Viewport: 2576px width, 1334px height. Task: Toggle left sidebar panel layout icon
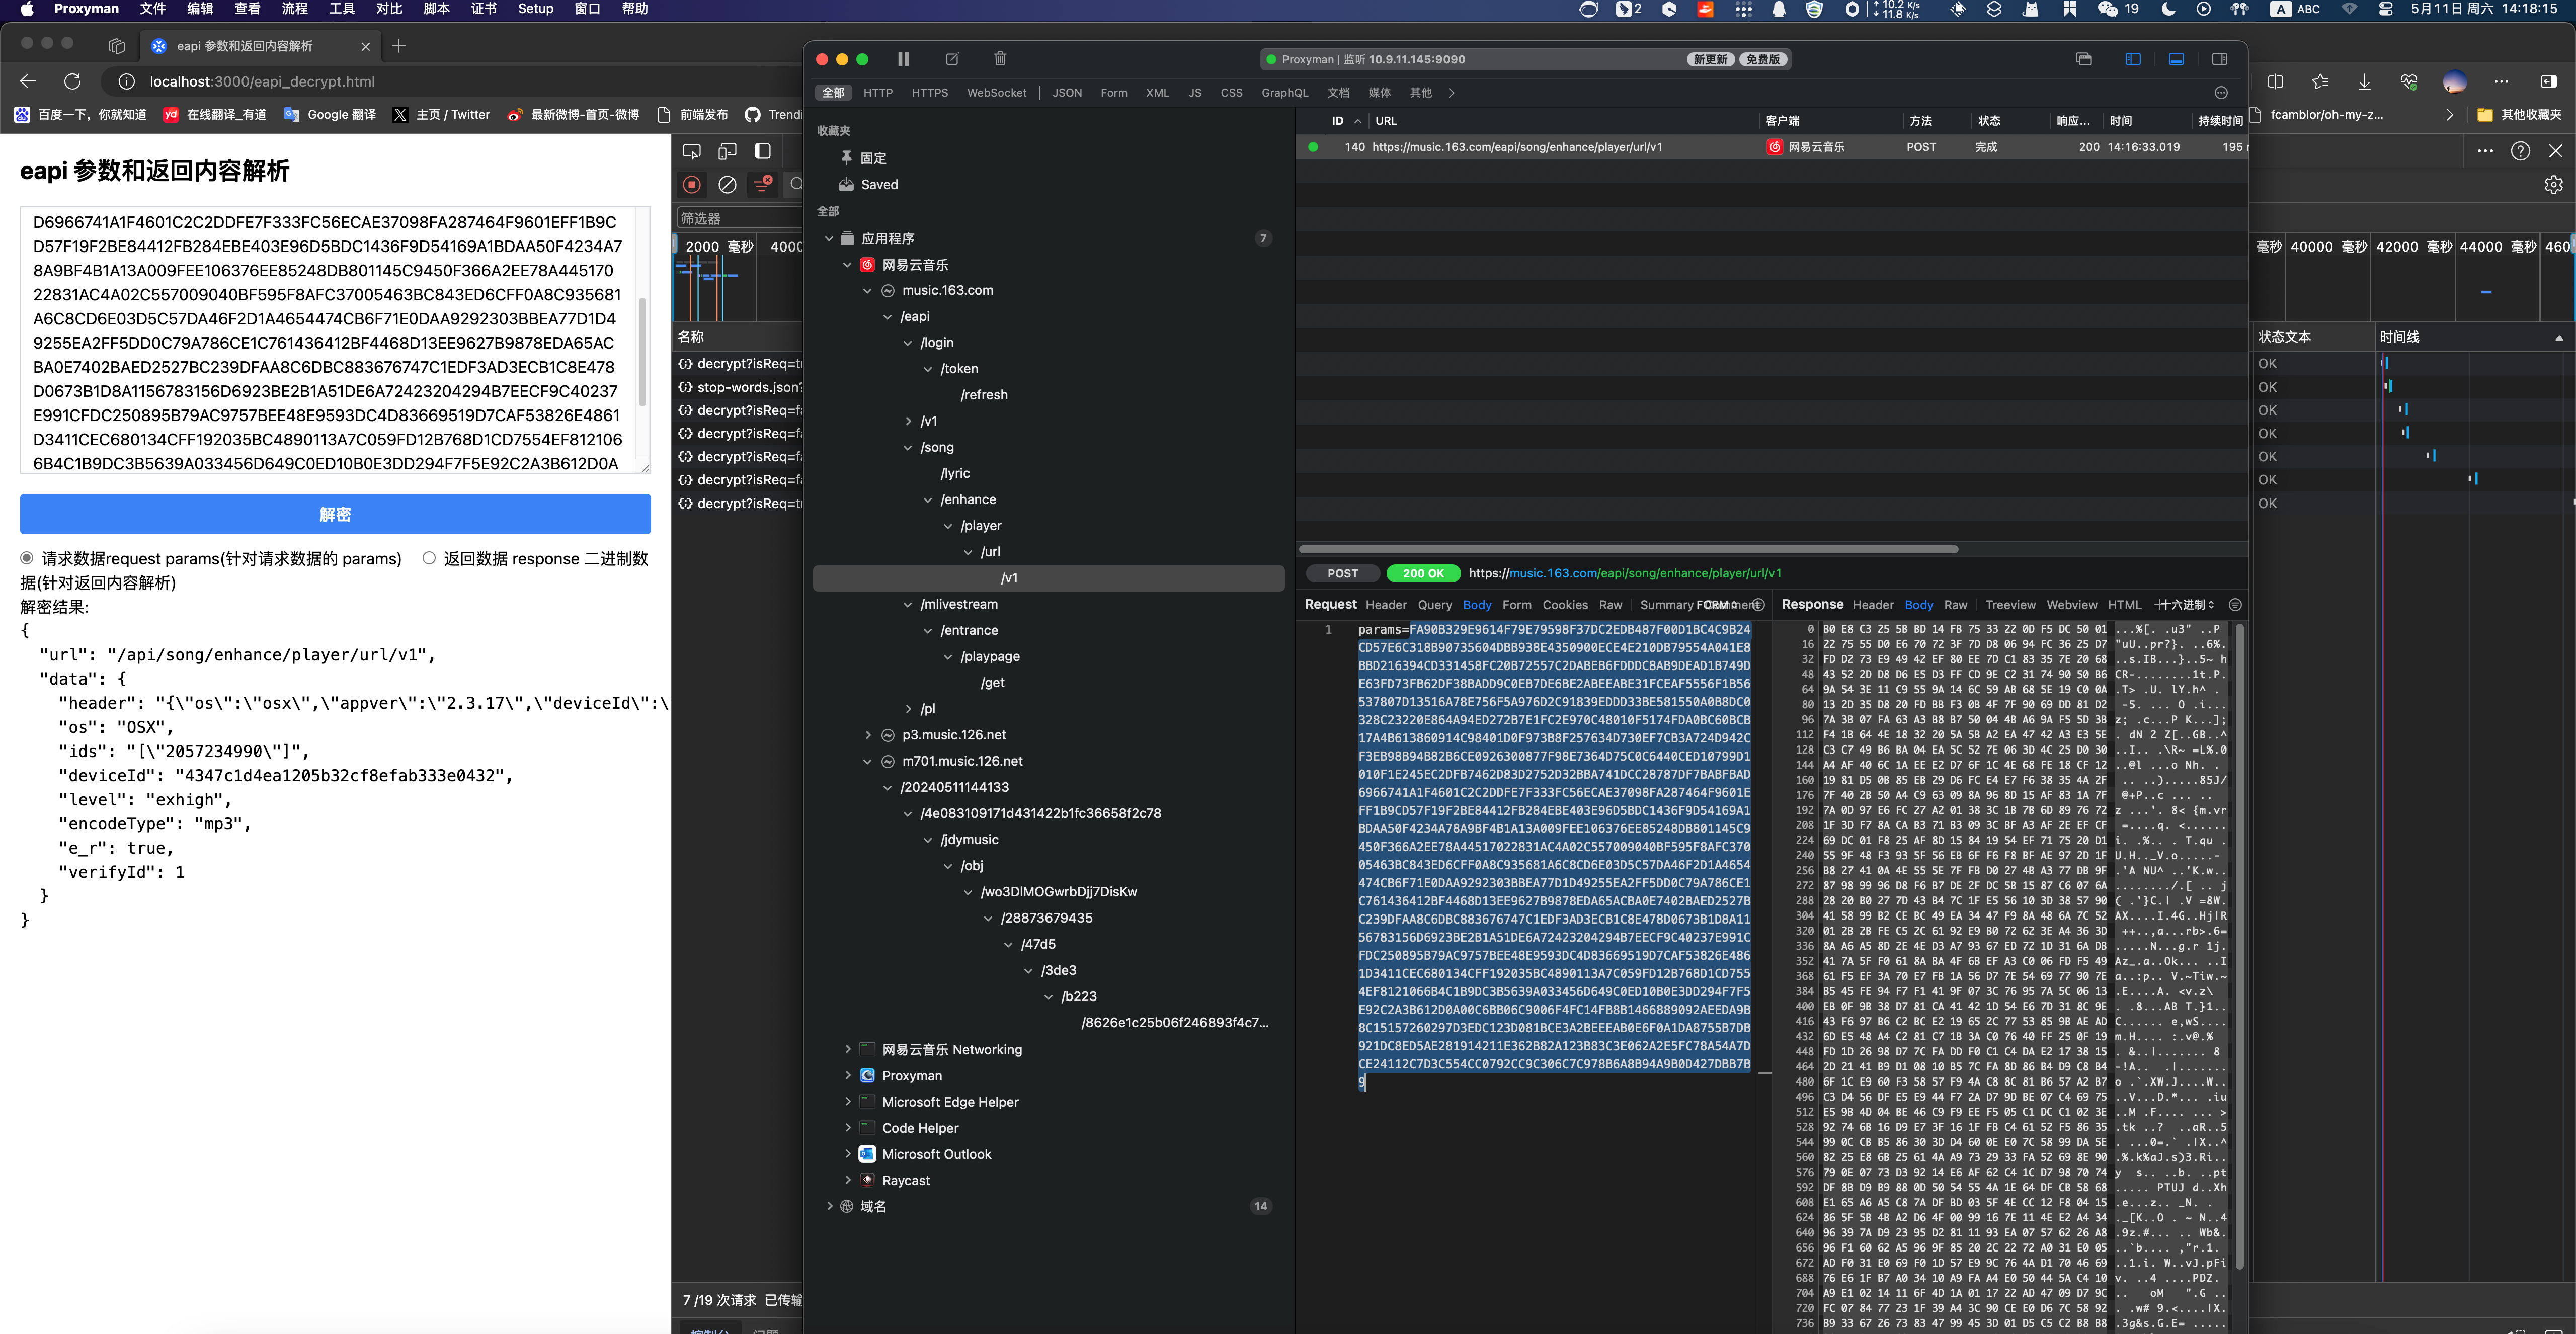tap(2133, 59)
